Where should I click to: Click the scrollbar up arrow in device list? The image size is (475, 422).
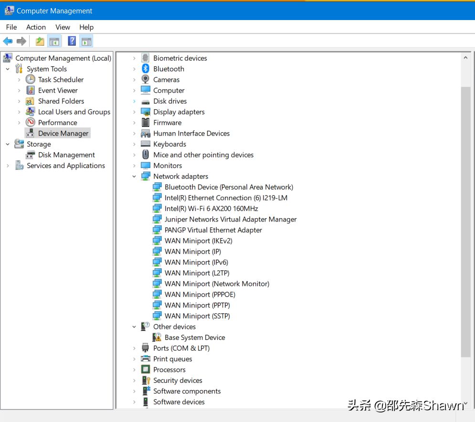(465, 58)
